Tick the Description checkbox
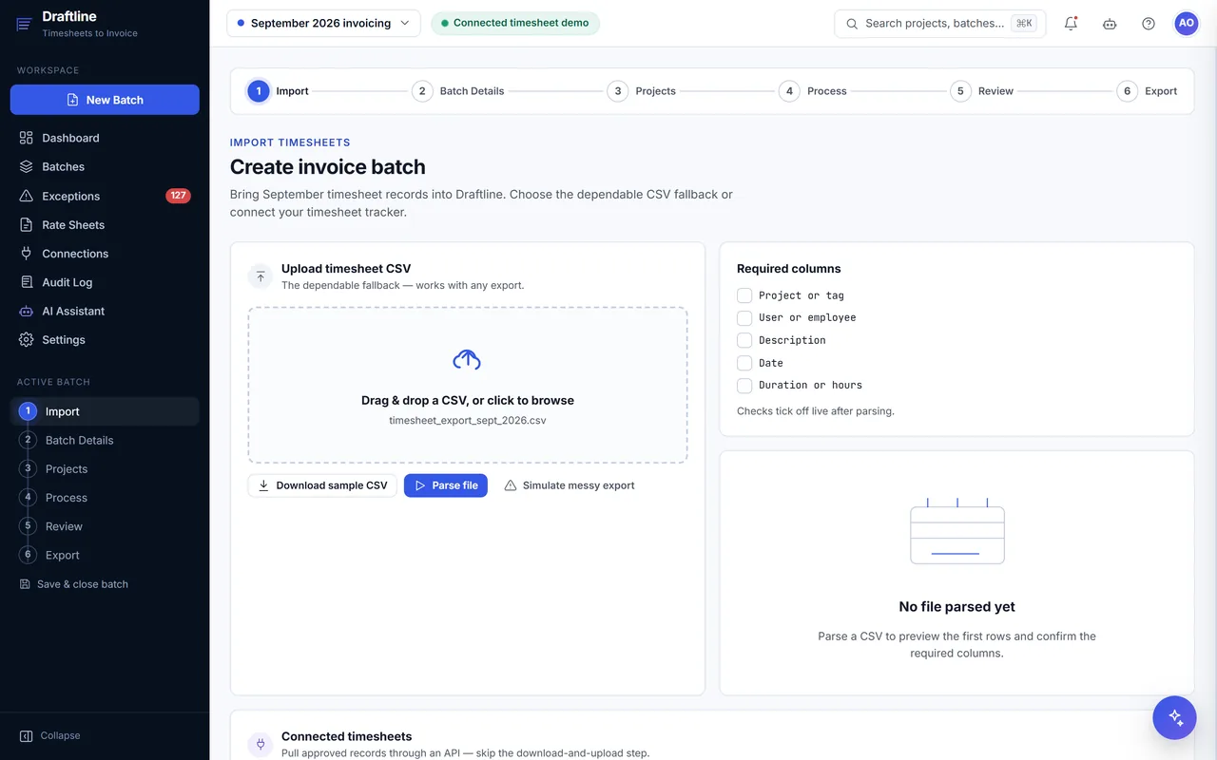 tap(744, 340)
